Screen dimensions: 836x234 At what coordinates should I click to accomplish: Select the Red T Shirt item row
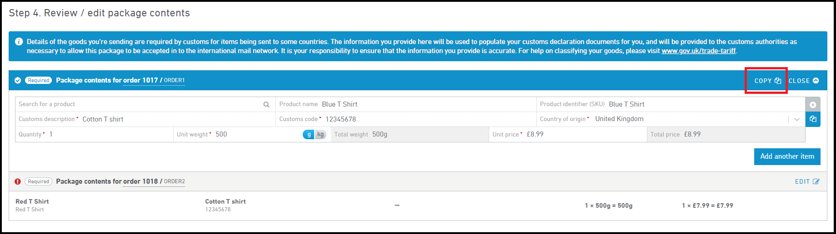(32, 205)
